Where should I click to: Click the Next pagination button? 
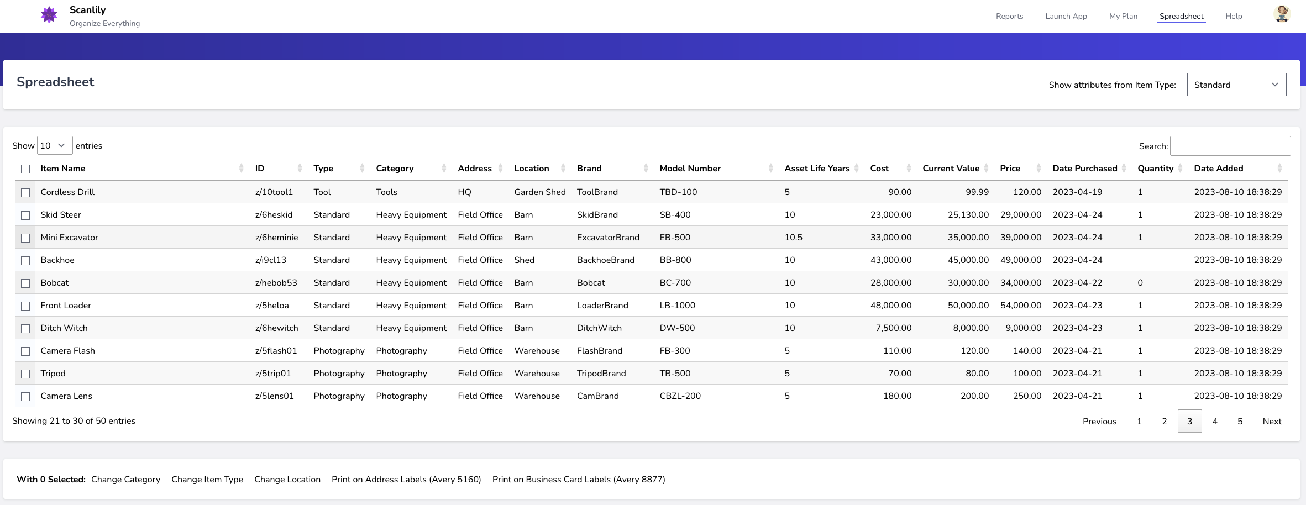coord(1272,421)
